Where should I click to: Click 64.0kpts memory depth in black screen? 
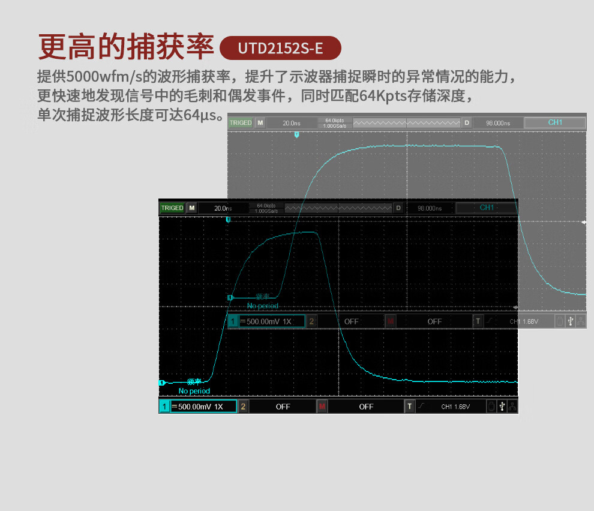click(266, 206)
